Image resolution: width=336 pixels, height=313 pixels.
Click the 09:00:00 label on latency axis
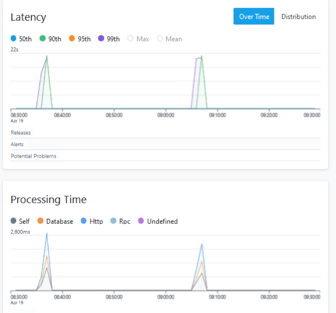[x=166, y=115]
